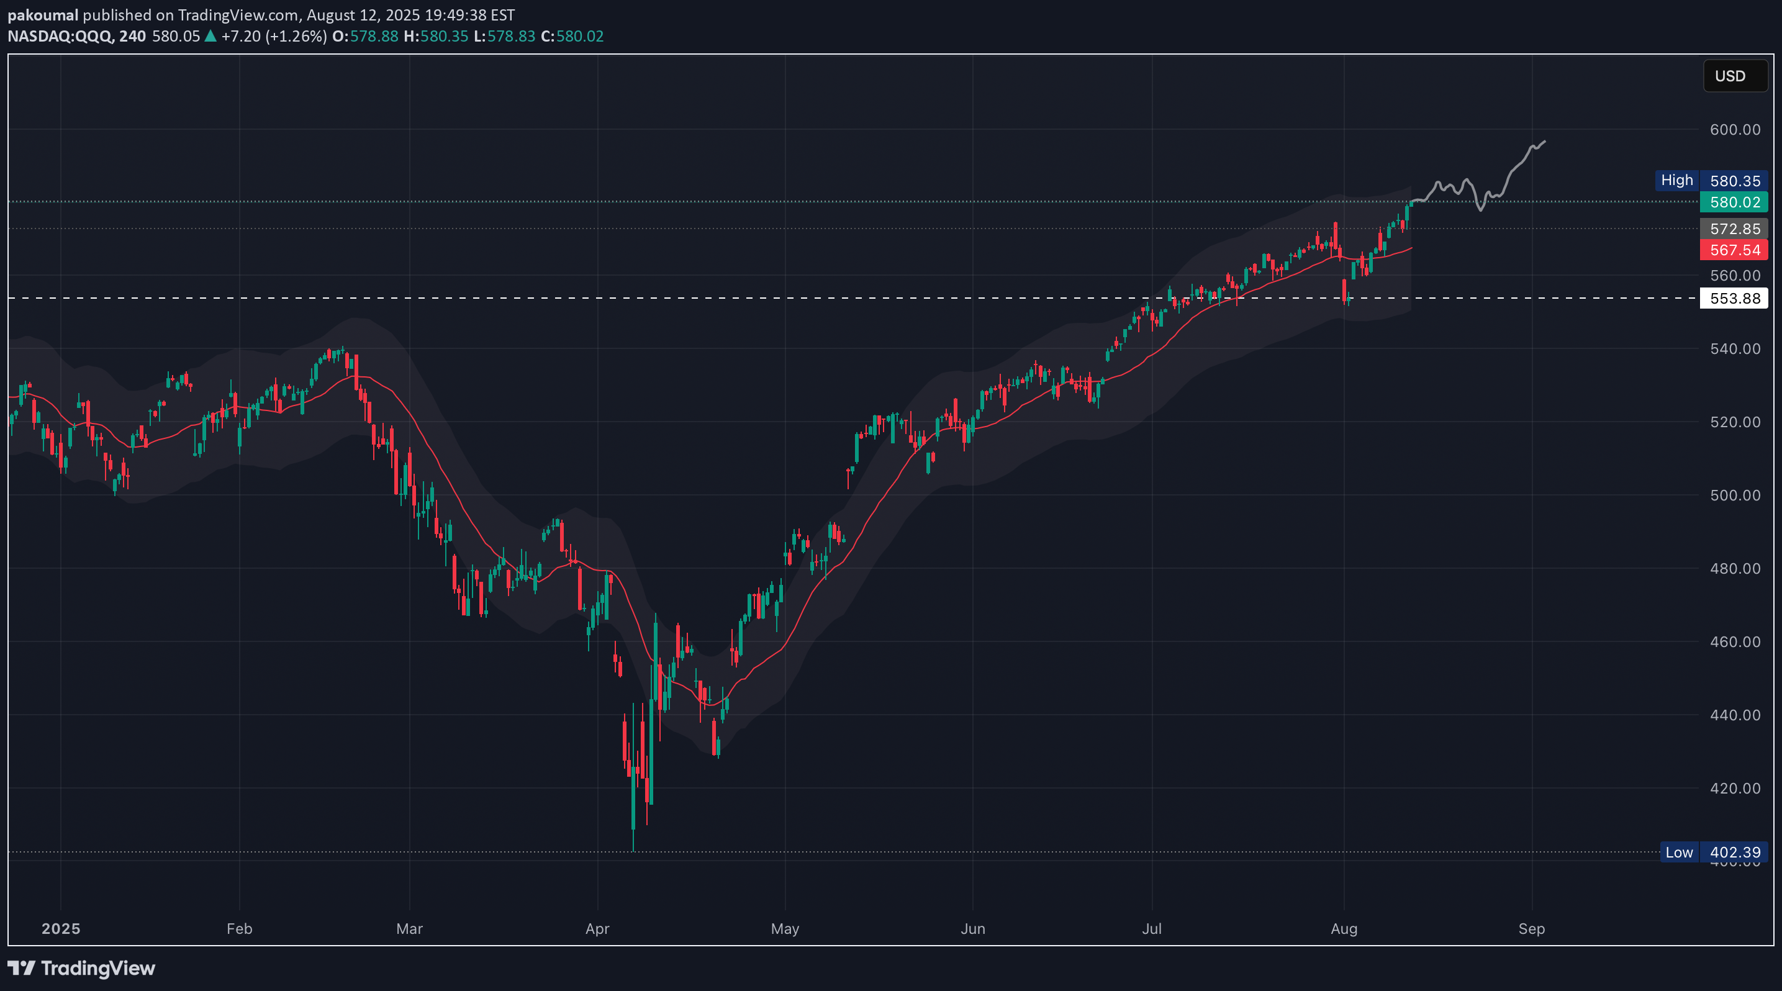Click the 560.00 price axis label
Screen dimensions: 1782x991
click(1735, 275)
